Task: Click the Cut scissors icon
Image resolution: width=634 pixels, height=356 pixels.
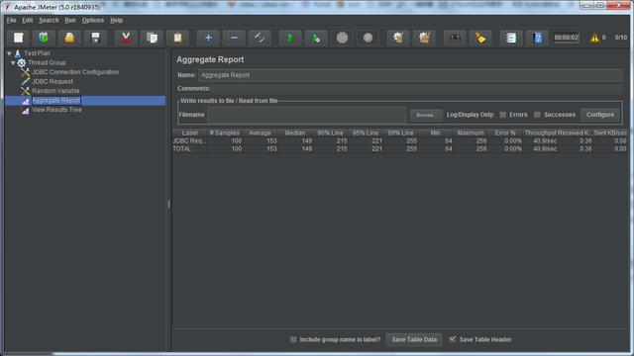Action: pos(126,38)
